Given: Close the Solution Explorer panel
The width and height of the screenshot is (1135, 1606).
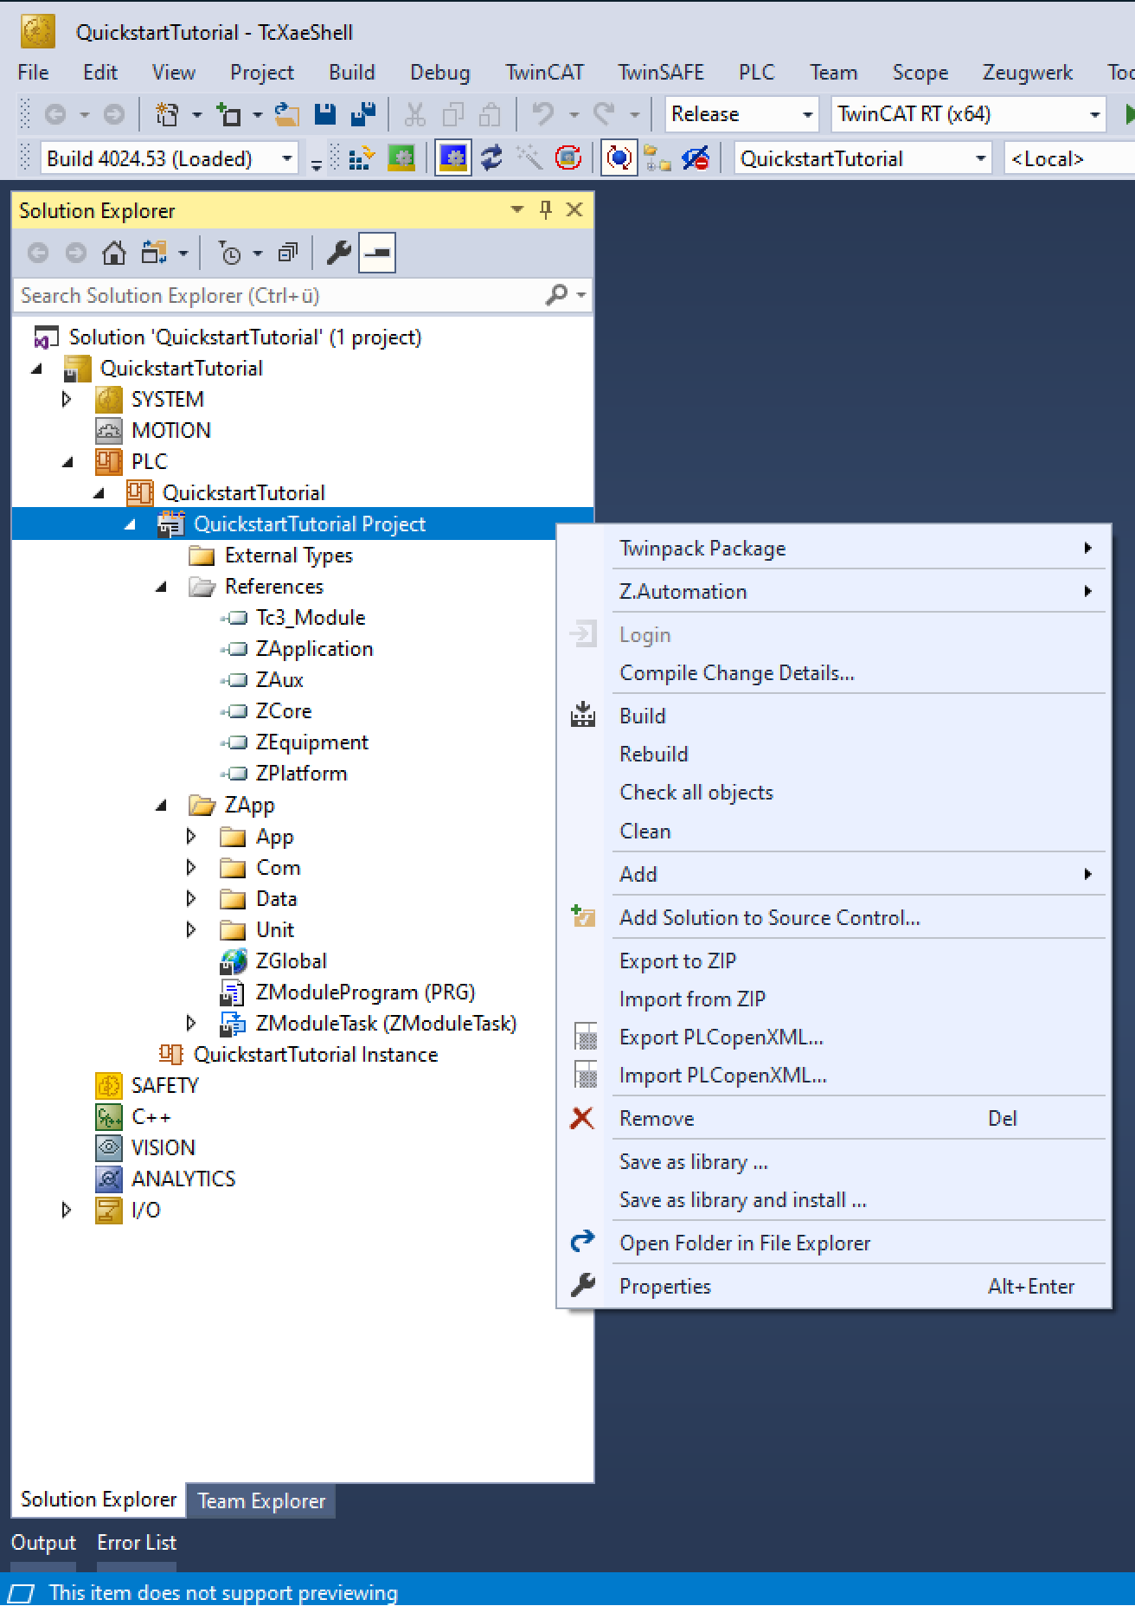Looking at the screenshot, I should click(x=574, y=209).
